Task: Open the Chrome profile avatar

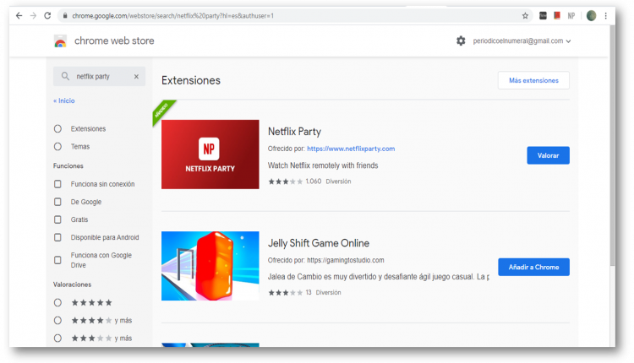Action: tap(591, 16)
